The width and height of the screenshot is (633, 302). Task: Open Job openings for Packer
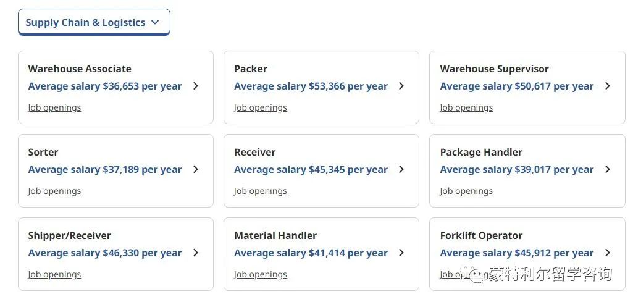(261, 108)
